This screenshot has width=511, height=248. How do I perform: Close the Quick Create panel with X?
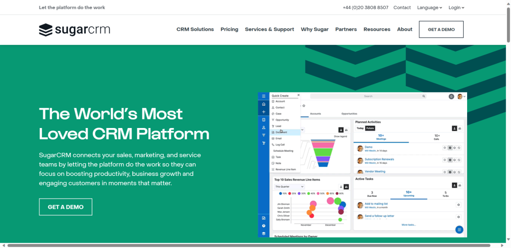click(298, 95)
